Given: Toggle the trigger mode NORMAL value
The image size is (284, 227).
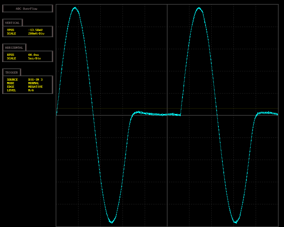Looking at the screenshot, I should click(x=33, y=83).
